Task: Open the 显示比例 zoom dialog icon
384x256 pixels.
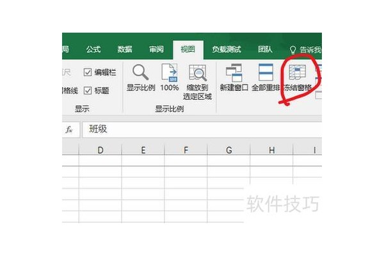Action: [x=141, y=72]
